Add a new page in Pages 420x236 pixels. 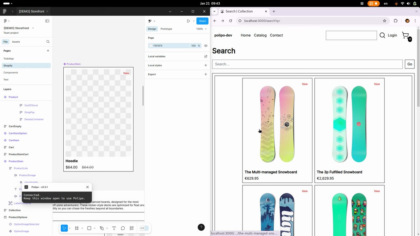48,51
